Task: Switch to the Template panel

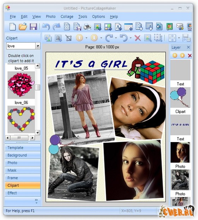Action: point(23,148)
